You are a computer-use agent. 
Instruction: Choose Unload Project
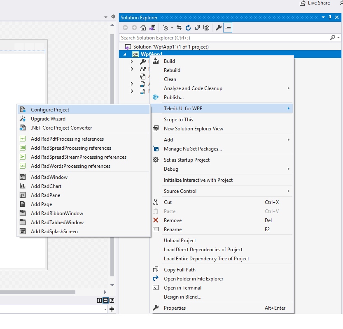[222, 241]
